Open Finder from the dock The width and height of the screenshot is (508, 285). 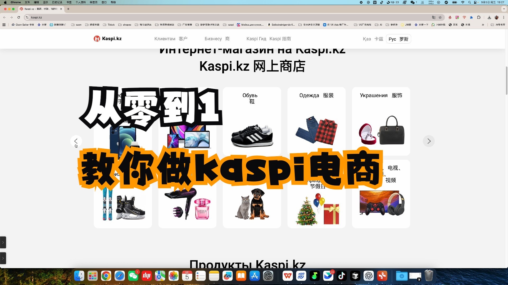79,276
